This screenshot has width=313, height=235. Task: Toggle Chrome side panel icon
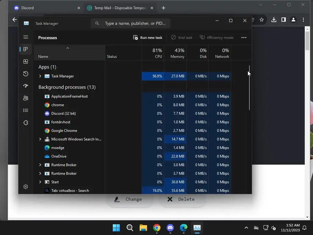pos(283,20)
